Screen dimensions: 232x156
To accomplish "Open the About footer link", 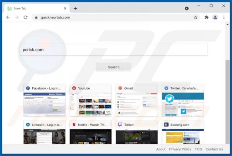I will click(x=161, y=149).
